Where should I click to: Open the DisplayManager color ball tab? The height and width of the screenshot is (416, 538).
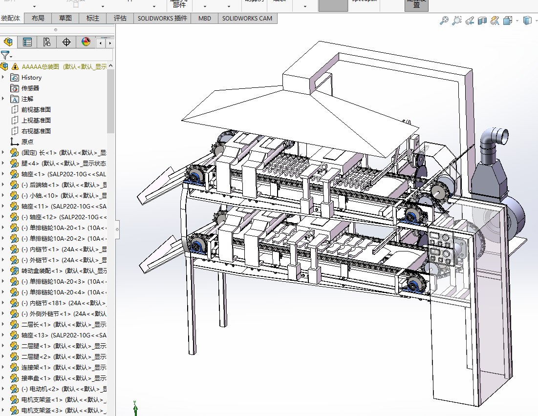[x=86, y=42]
